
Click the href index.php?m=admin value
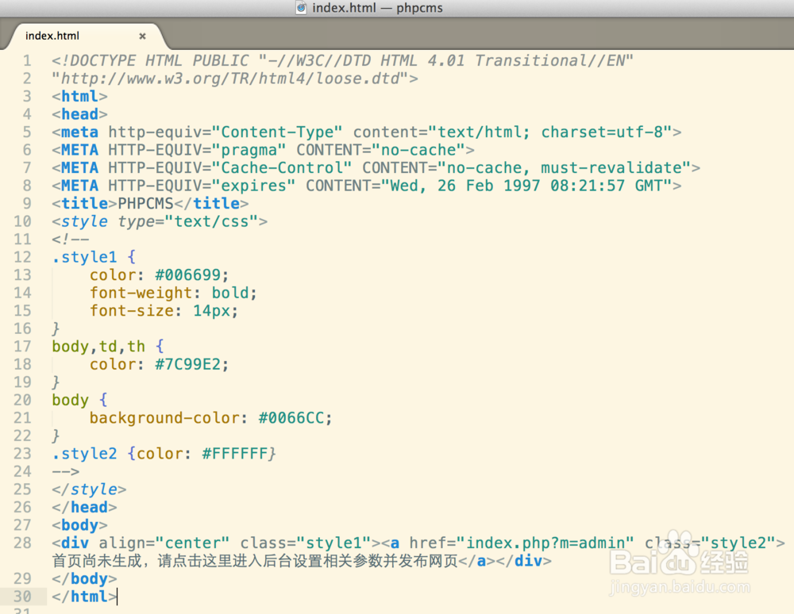[545, 543]
